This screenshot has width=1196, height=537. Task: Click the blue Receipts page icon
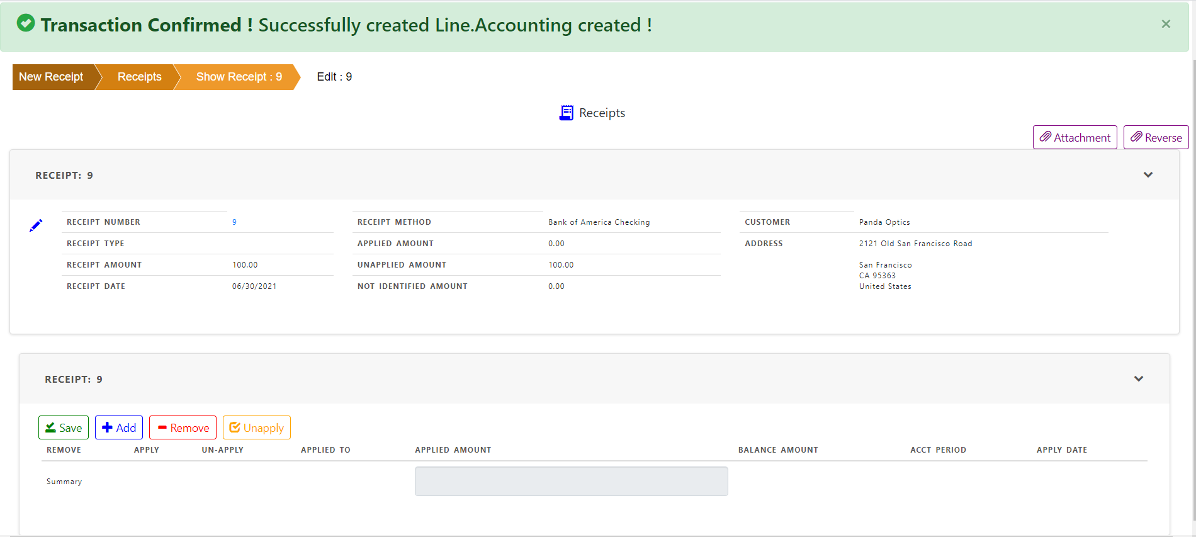point(567,113)
